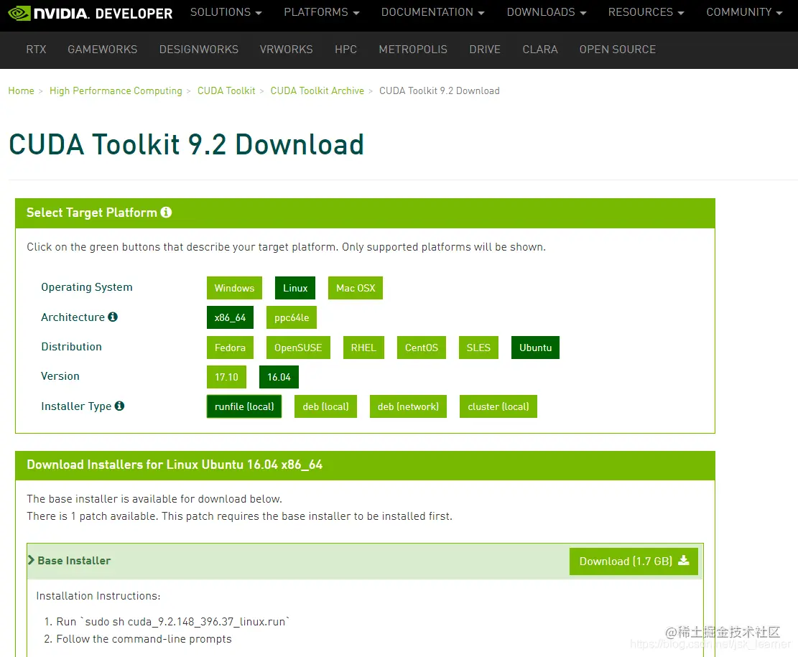Select RHEL distribution
Screen dimensions: 798x657
pyautogui.click(x=364, y=348)
